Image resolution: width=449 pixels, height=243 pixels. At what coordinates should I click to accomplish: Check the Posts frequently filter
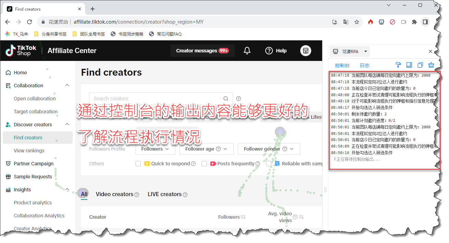204,164
